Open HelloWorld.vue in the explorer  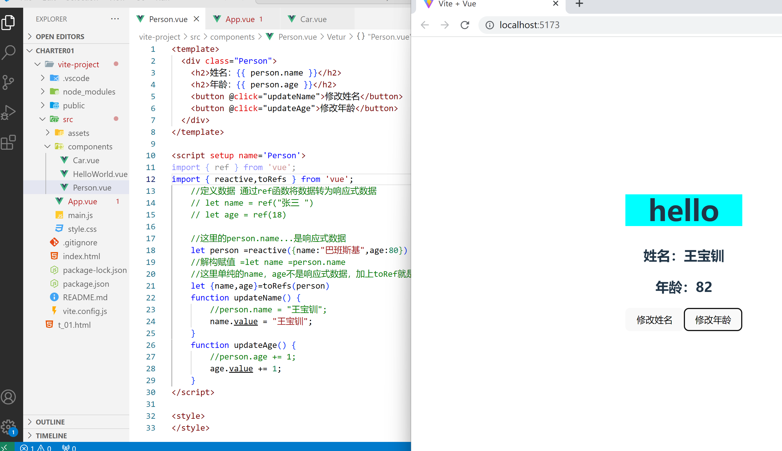(x=76, y=174)
